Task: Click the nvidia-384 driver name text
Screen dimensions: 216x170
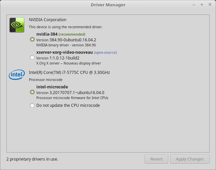Action: click(46, 34)
